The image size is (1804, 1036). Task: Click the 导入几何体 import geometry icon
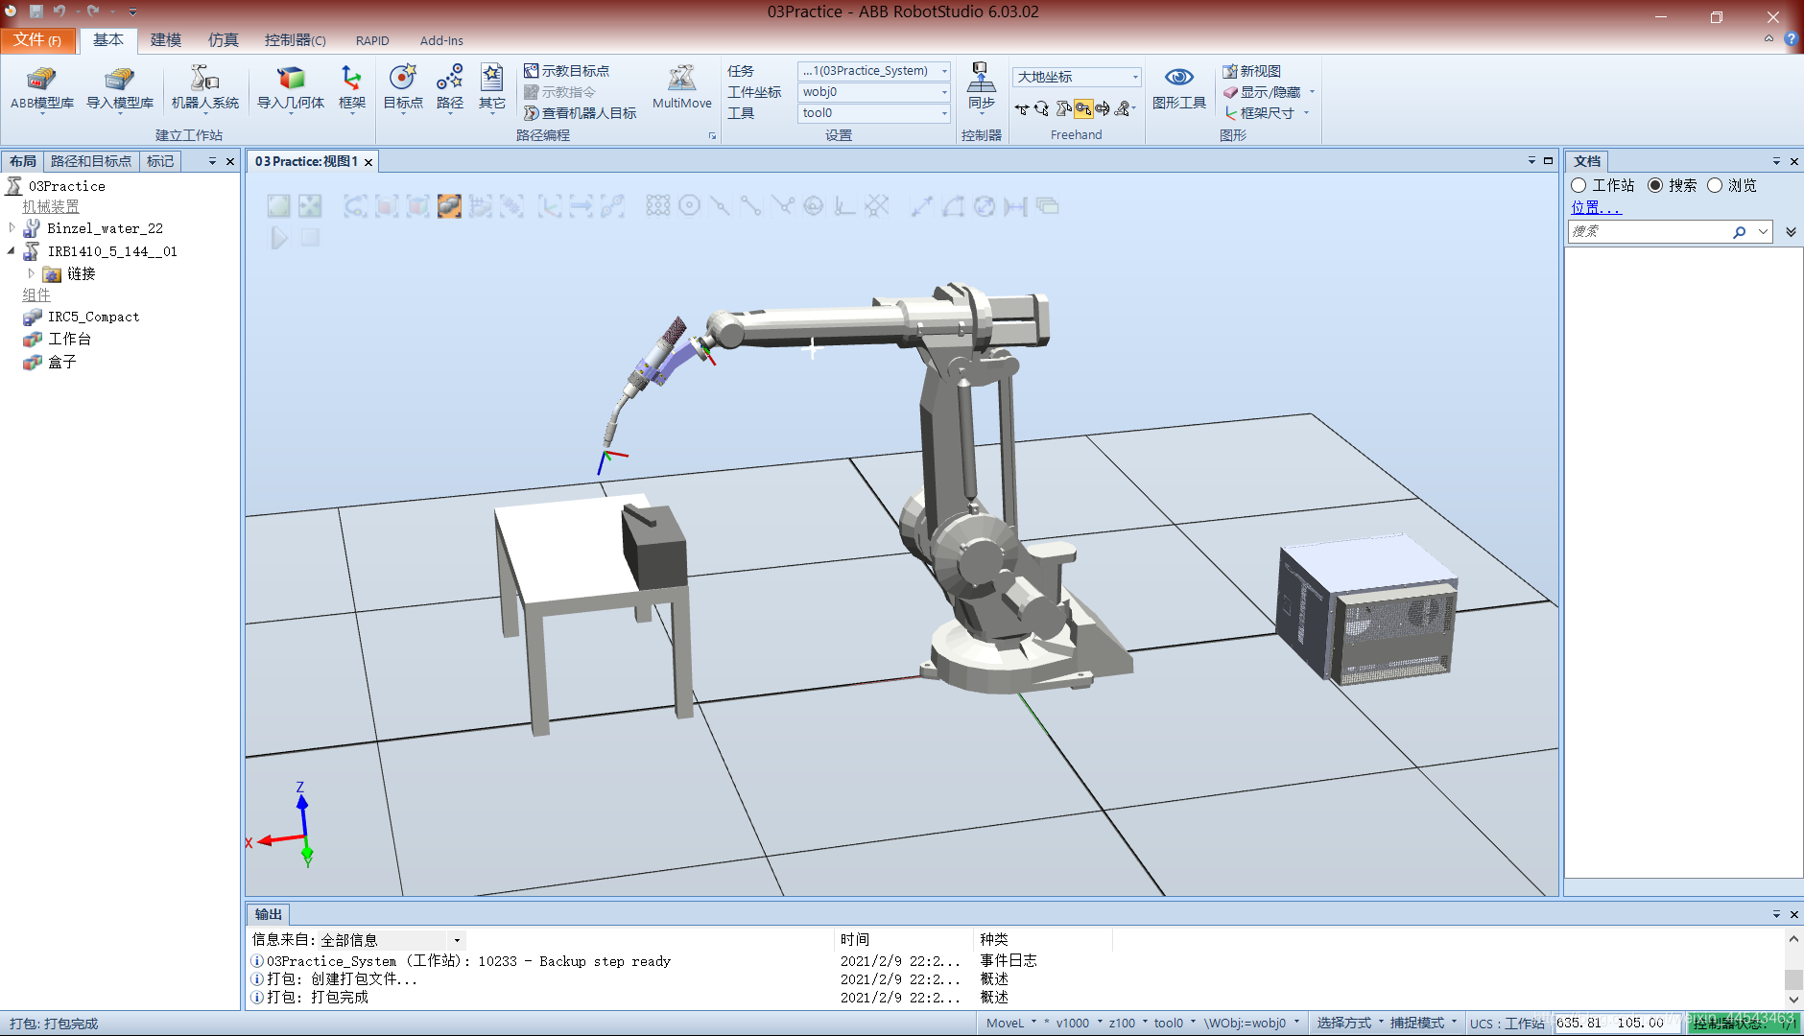291,88
